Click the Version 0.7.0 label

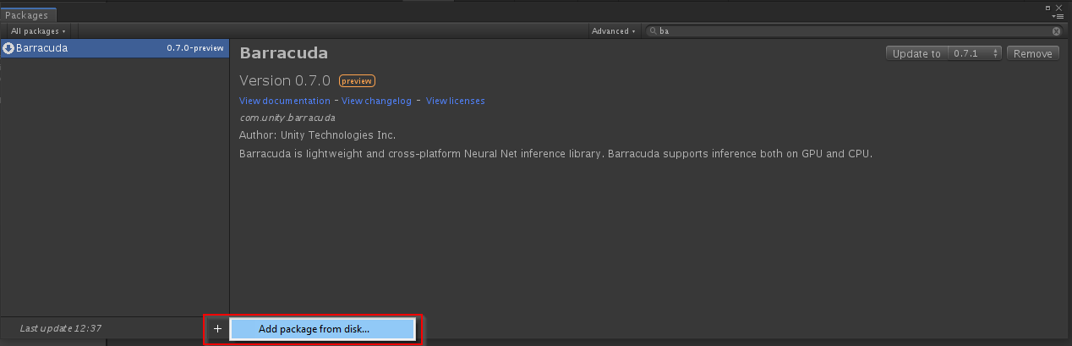click(x=285, y=81)
